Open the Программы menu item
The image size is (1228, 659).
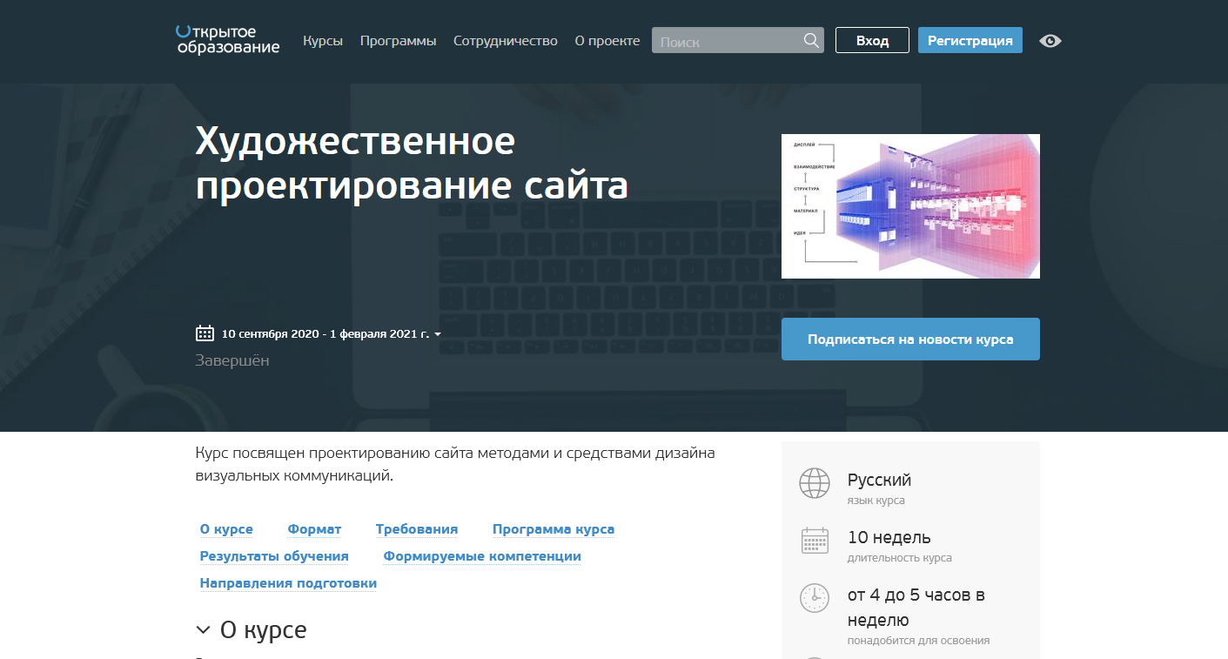pos(398,40)
